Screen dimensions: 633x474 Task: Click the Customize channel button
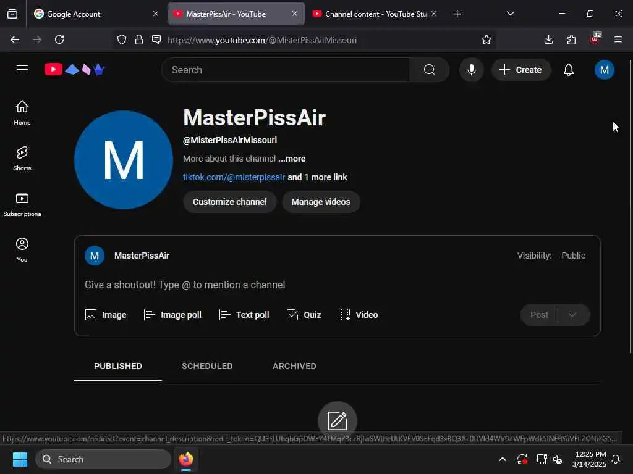coord(230,202)
